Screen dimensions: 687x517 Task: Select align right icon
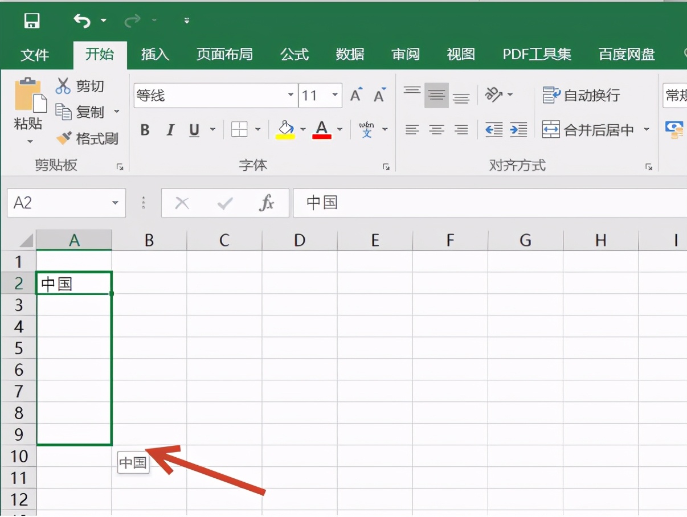[461, 130]
